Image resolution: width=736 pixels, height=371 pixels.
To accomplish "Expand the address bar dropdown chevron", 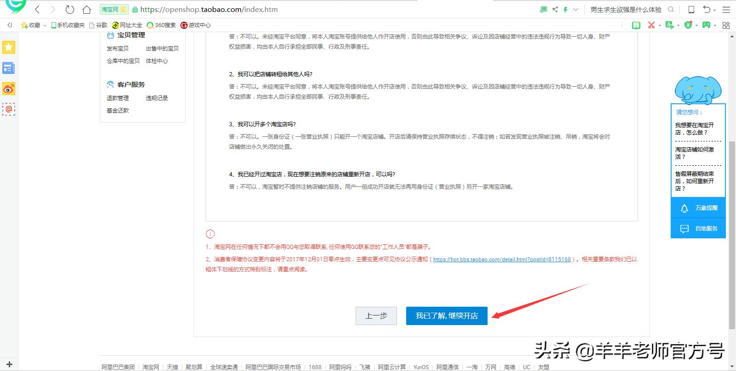I will click(x=575, y=9).
